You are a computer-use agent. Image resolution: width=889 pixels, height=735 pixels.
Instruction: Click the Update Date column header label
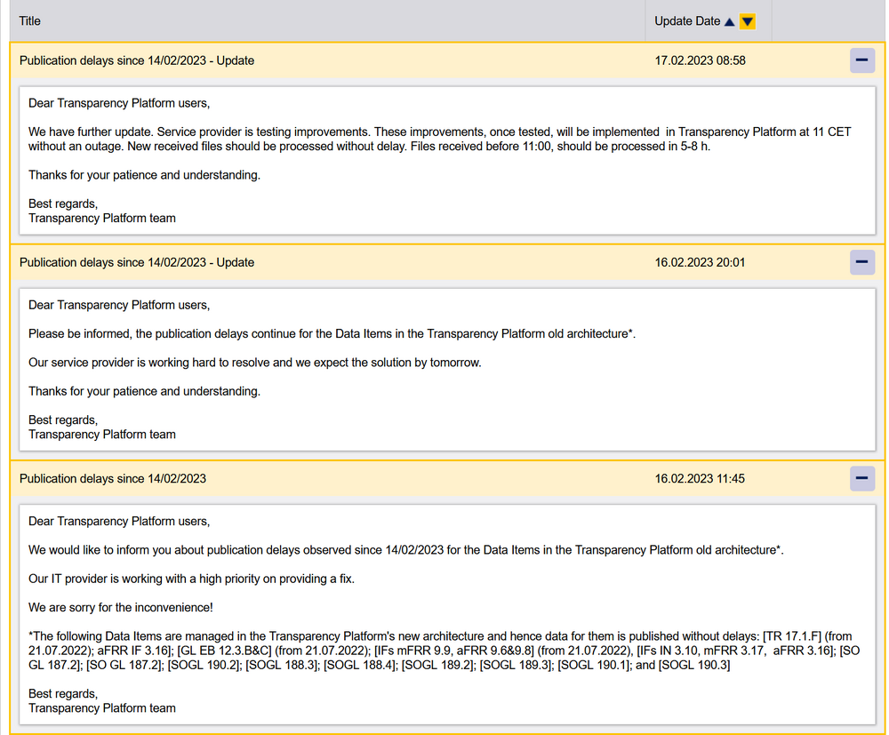click(x=687, y=20)
